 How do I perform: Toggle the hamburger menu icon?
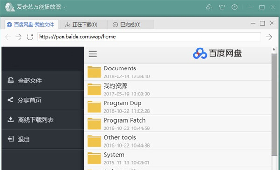click(92, 54)
